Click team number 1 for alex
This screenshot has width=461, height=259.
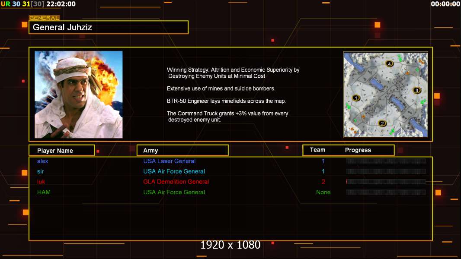click(x=323, y=161)
